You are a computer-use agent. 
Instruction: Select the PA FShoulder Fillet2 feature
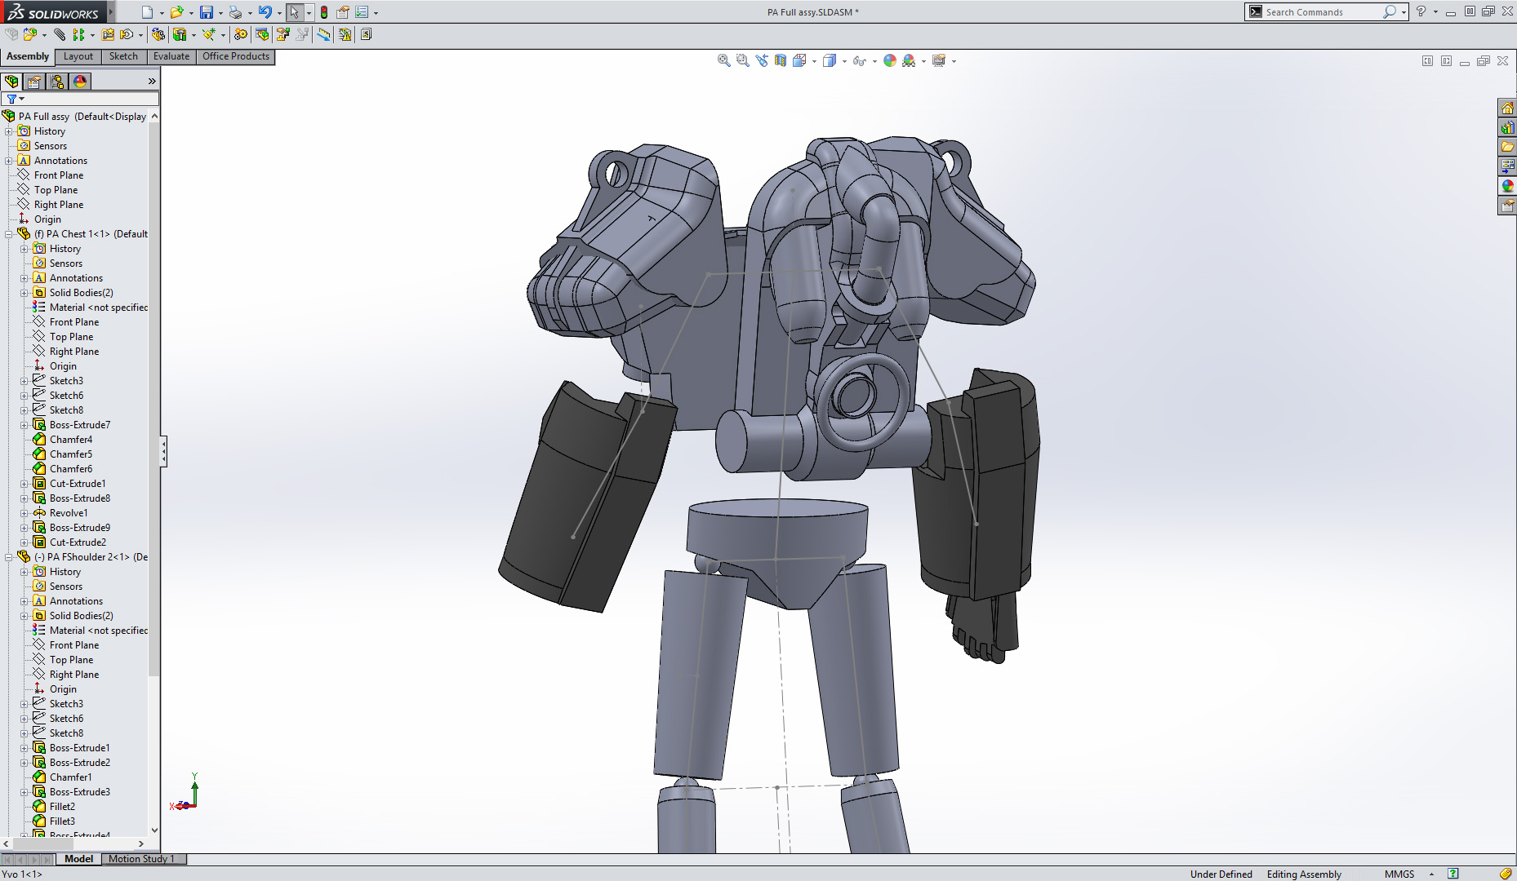[62, 807]
